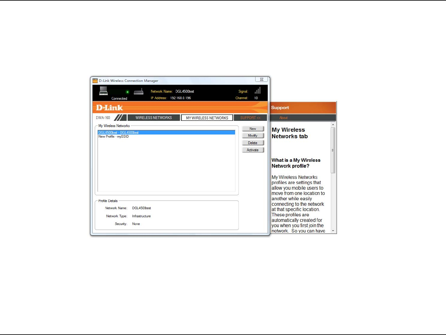
Task: Click the Support panel scroll down arrow
Action: (x=333, y=231)
